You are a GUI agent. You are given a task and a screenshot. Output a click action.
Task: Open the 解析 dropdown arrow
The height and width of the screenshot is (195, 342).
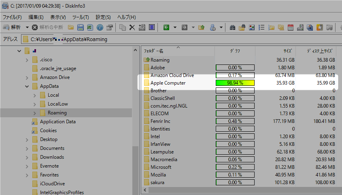pyautogui.click(x=27, y=27)
